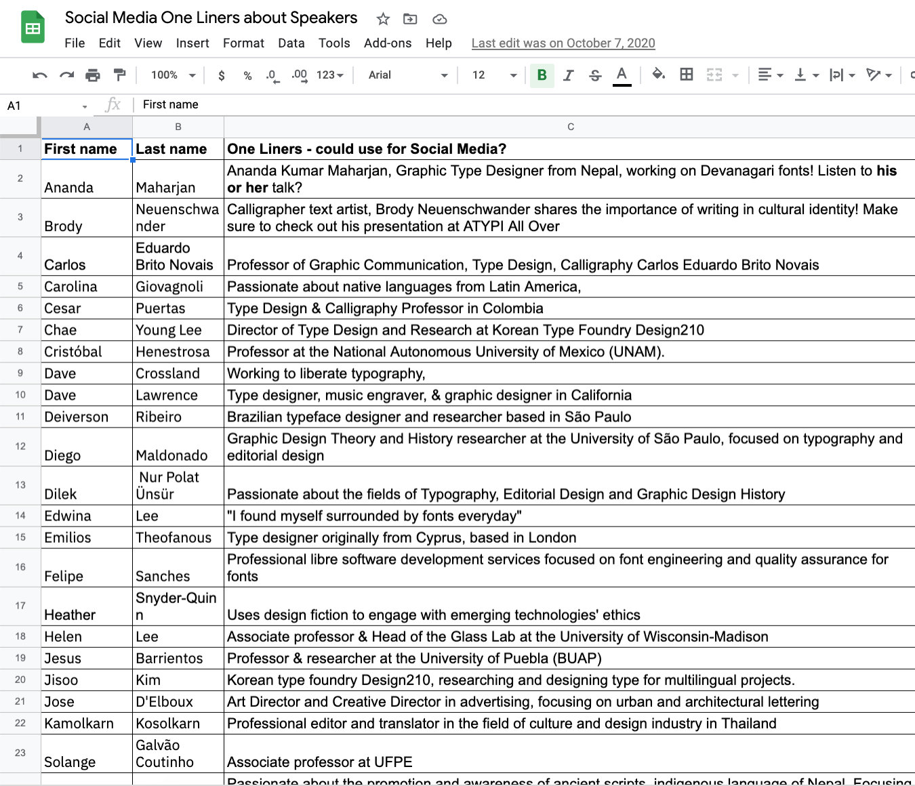Open the fill color picker
This screenshot has width=915, height=786.
coord(658,75)
